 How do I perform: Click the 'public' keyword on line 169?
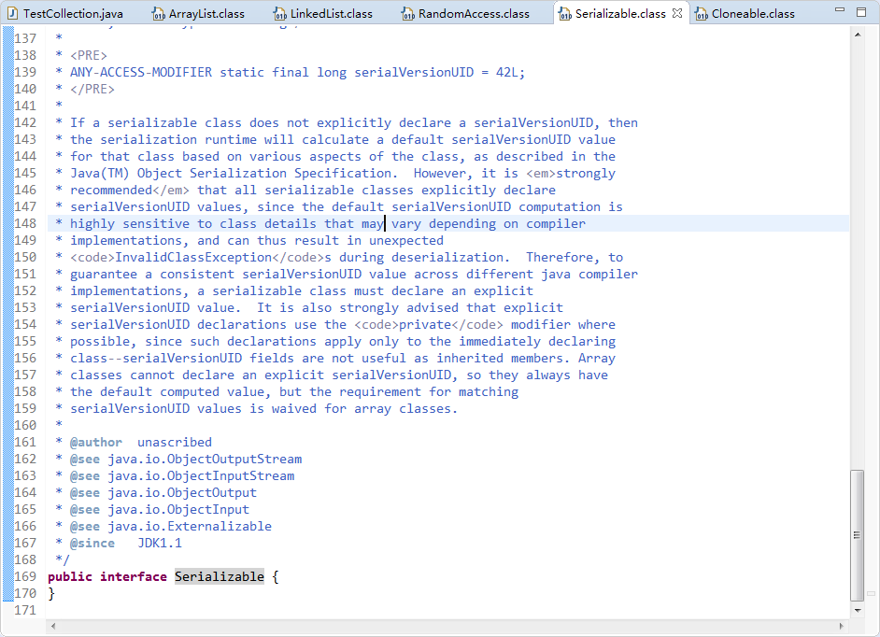point(70,576)
